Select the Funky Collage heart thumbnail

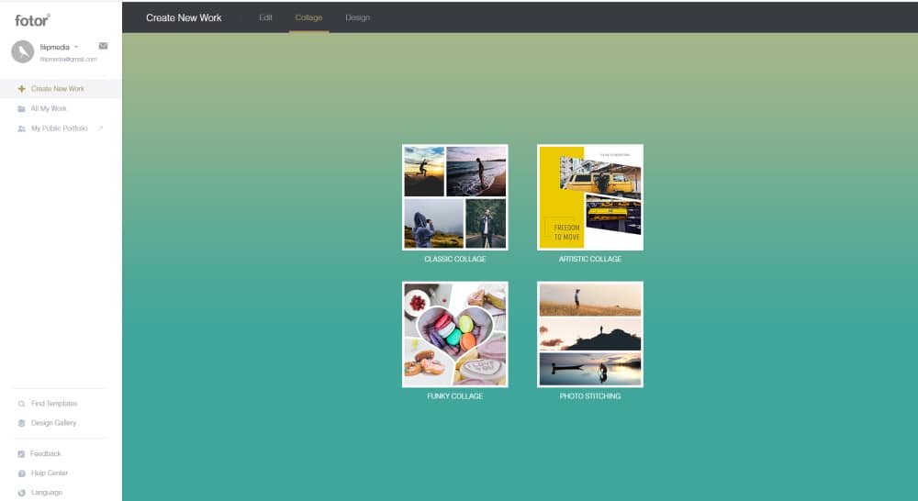point(454,334)
